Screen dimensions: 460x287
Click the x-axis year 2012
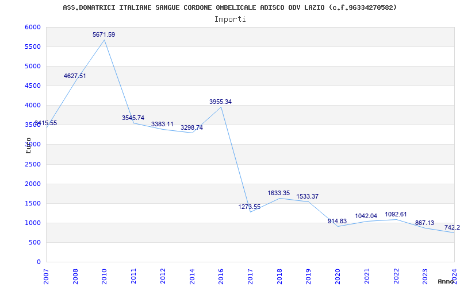click(x=163, y=276)
